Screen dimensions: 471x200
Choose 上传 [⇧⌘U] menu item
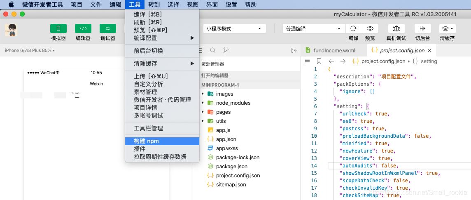[162, 76]
